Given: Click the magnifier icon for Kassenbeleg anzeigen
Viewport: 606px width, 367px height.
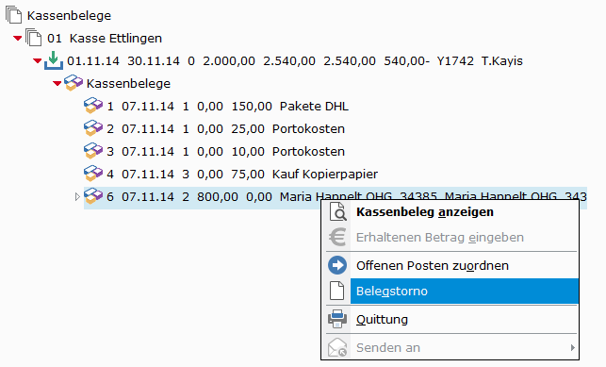Looking at the screenshot, I should click(x=337, y=212).
